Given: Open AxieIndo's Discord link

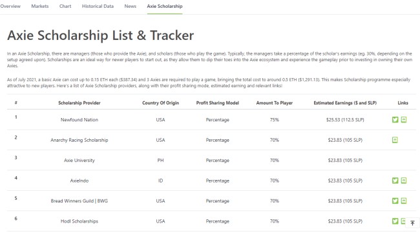Looking at the screenshot, I should pos(404,181).
